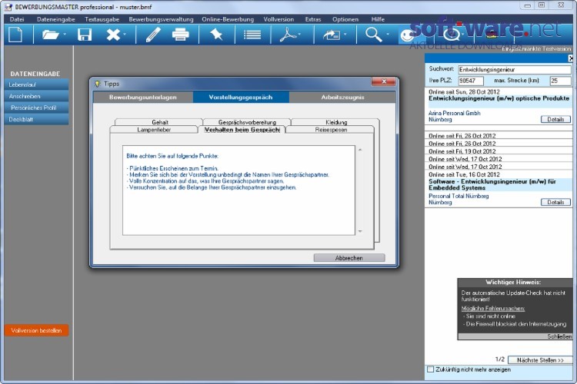Click the Ihre PLZ input field

pos(471,81)
